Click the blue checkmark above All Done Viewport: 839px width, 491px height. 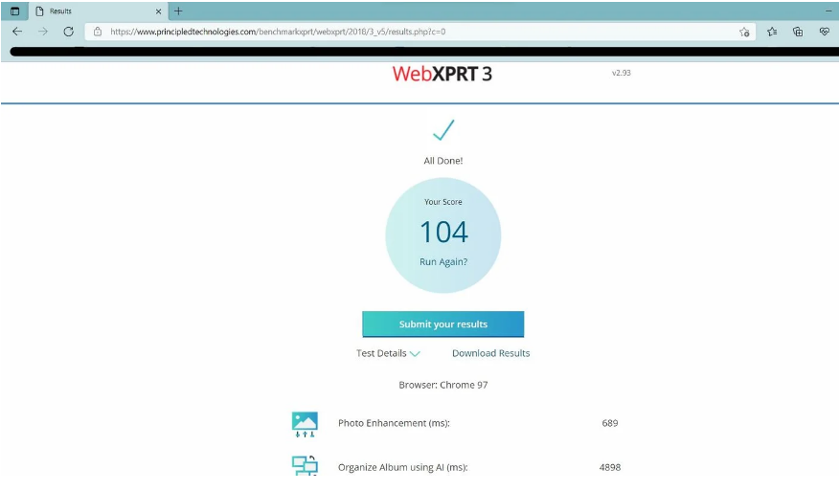[x=442, y=131]
